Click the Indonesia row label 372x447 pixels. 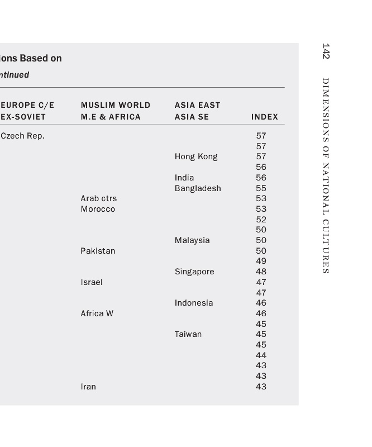point(193,303)
